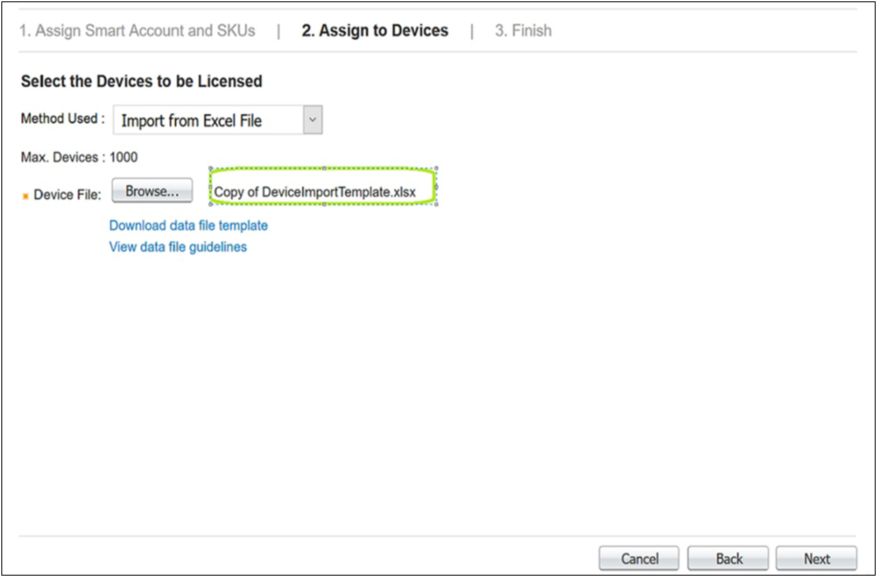Select step 1 Assign Smart Account and SKUs
This screenshot has width=877, height=577.
[x=137, y=31]
